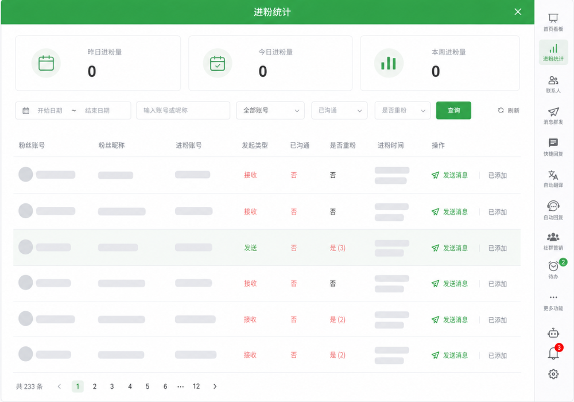Go to previous page with left chevron
Image resolution: width=574 pixels, height=402 pixels.
(59, 386)
